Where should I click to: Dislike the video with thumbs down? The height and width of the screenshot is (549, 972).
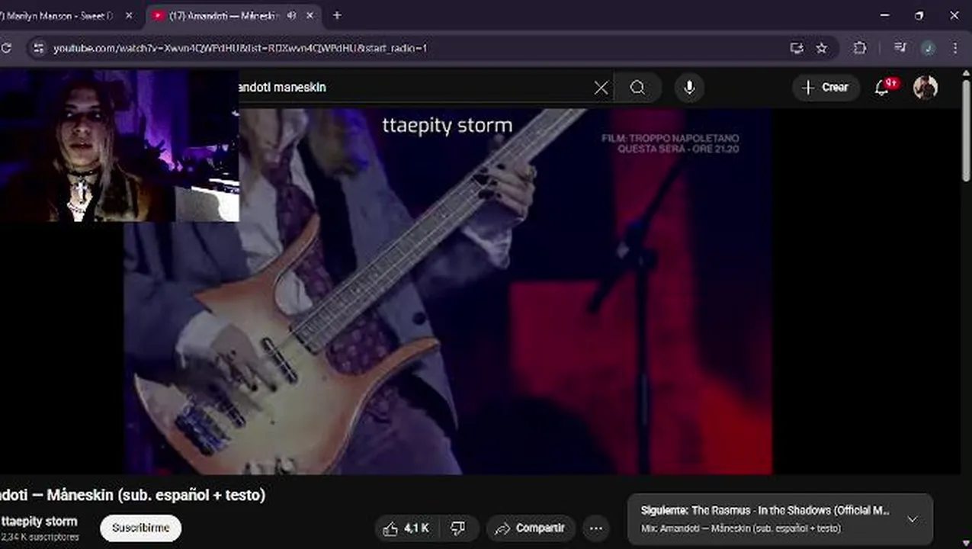pyautogui.click(x=459, y=528)
